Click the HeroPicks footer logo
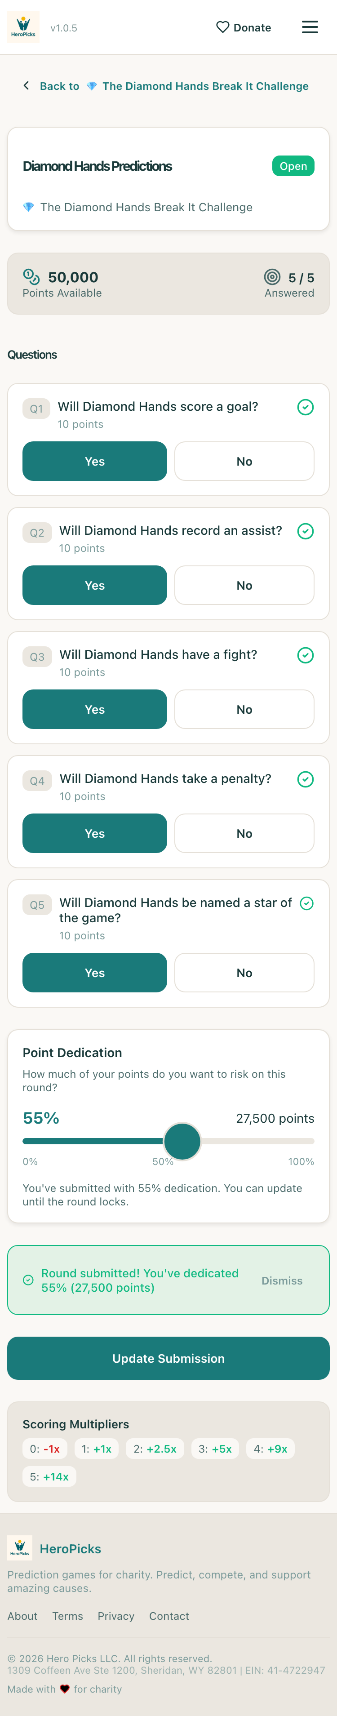This screenshot has width=337, height=1716. pyautogui.click(x=20, y=1548)
